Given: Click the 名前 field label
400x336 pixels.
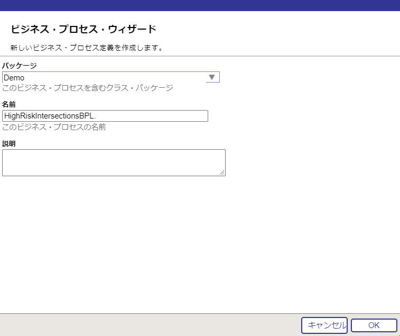Looking at the screenshot, I should point(9,104).
